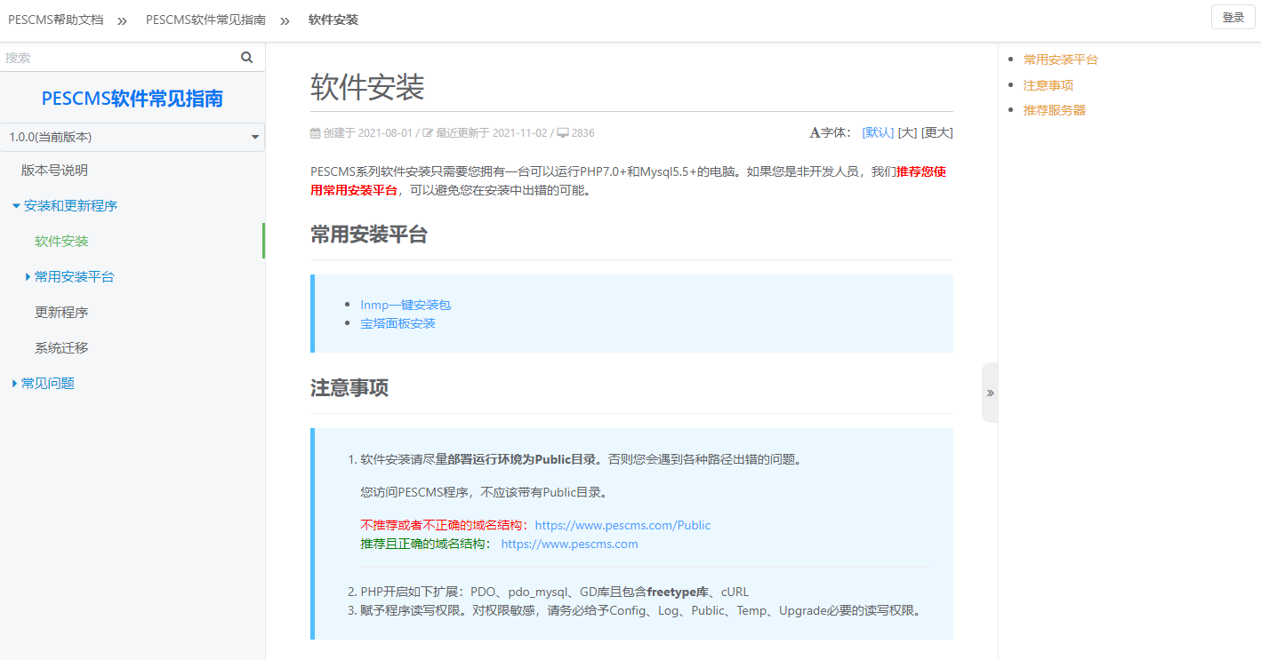The height and width of the screenshot is (660, 1261).
Task: Open the version dropdown 1.0.0(当前版本)
Action: 133,137
